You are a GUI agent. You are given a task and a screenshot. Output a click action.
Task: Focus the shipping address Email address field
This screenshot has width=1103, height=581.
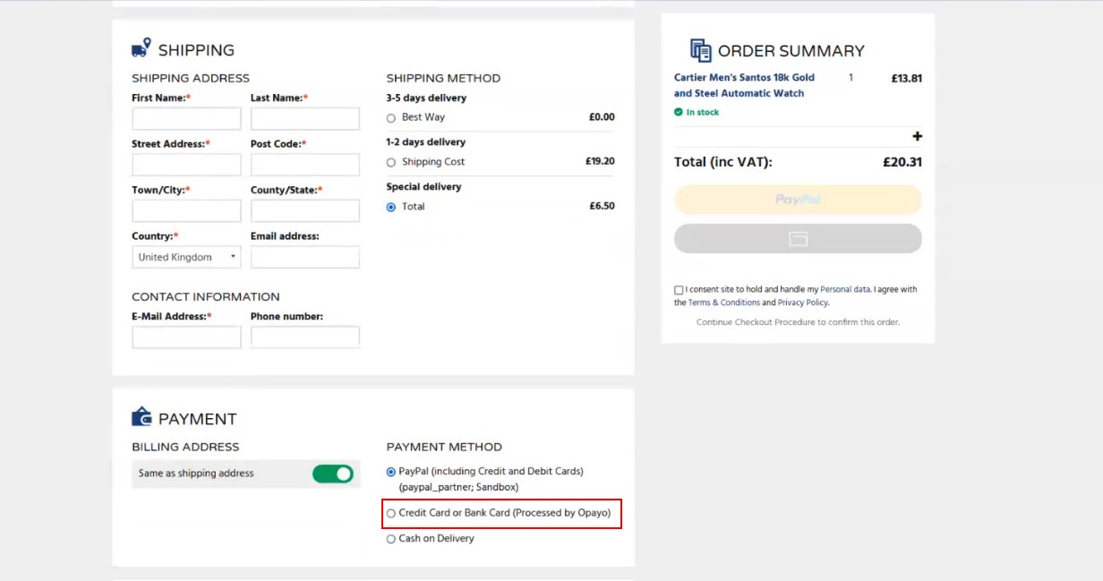(305, 257)
